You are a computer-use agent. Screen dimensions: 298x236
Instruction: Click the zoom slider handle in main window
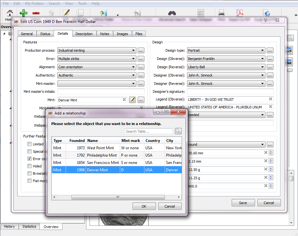click(290, 70)
